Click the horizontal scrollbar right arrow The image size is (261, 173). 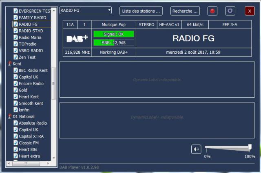click(48, 164)
